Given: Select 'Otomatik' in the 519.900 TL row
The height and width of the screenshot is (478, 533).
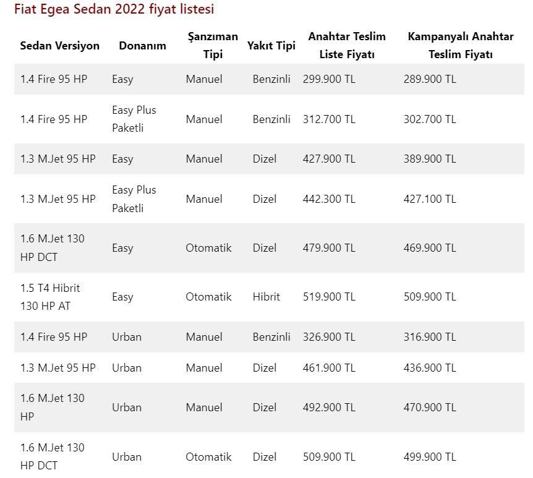Looking at the screenshot, I should (x=208, y=297).
